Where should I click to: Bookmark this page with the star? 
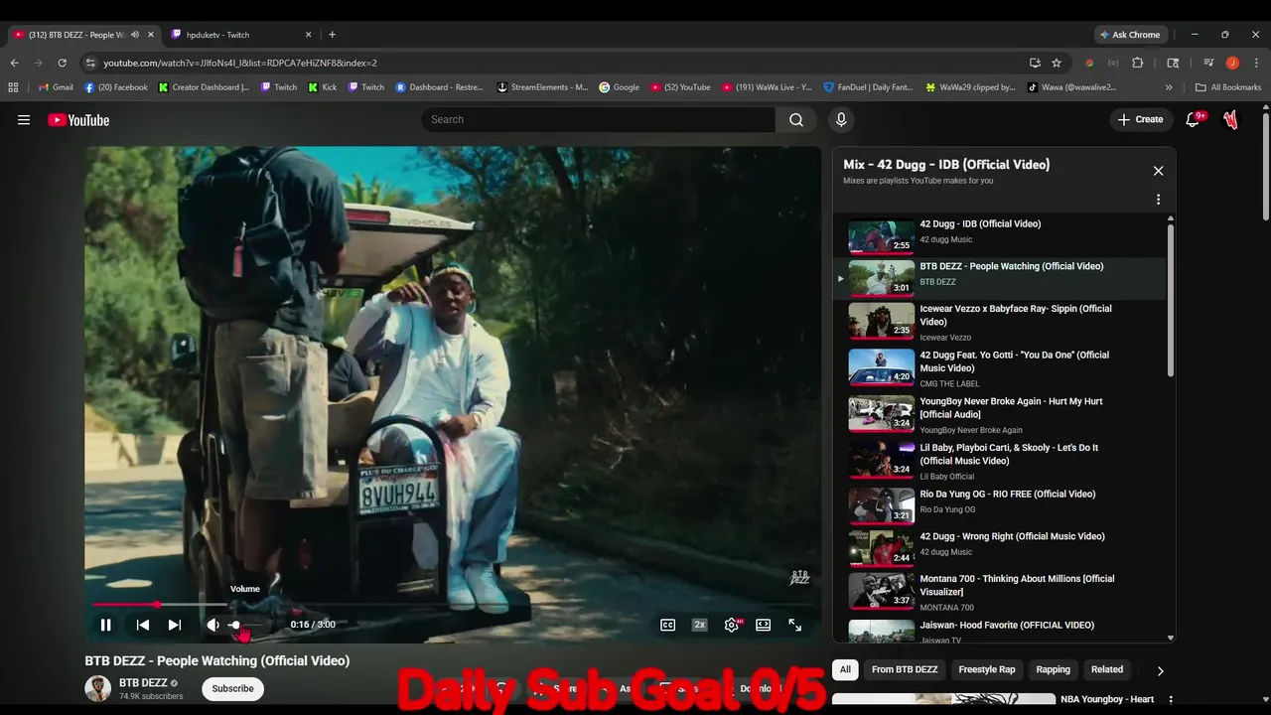click(x=1057, y=63)
